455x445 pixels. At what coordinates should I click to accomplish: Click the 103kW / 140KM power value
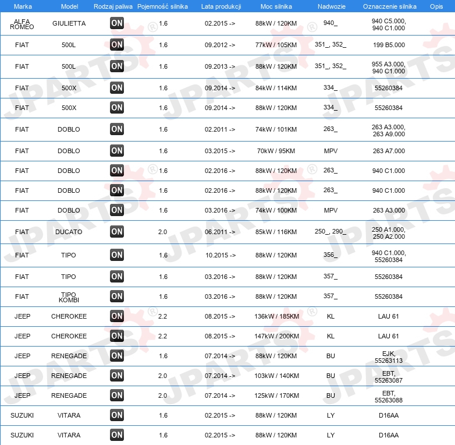276,376
